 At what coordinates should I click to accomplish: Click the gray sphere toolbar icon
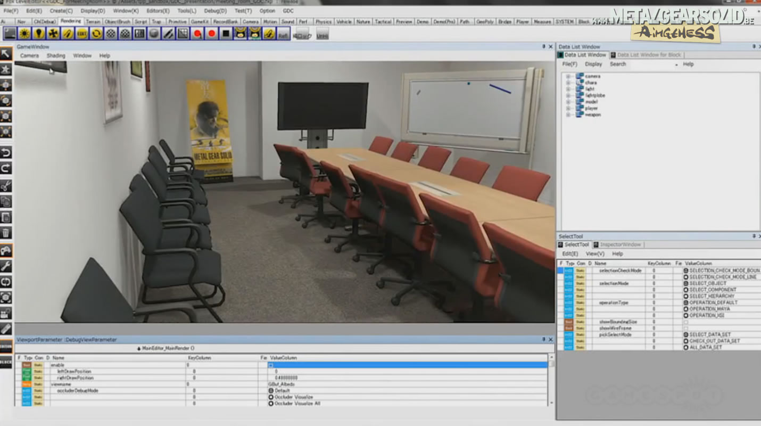coord(154,34)
